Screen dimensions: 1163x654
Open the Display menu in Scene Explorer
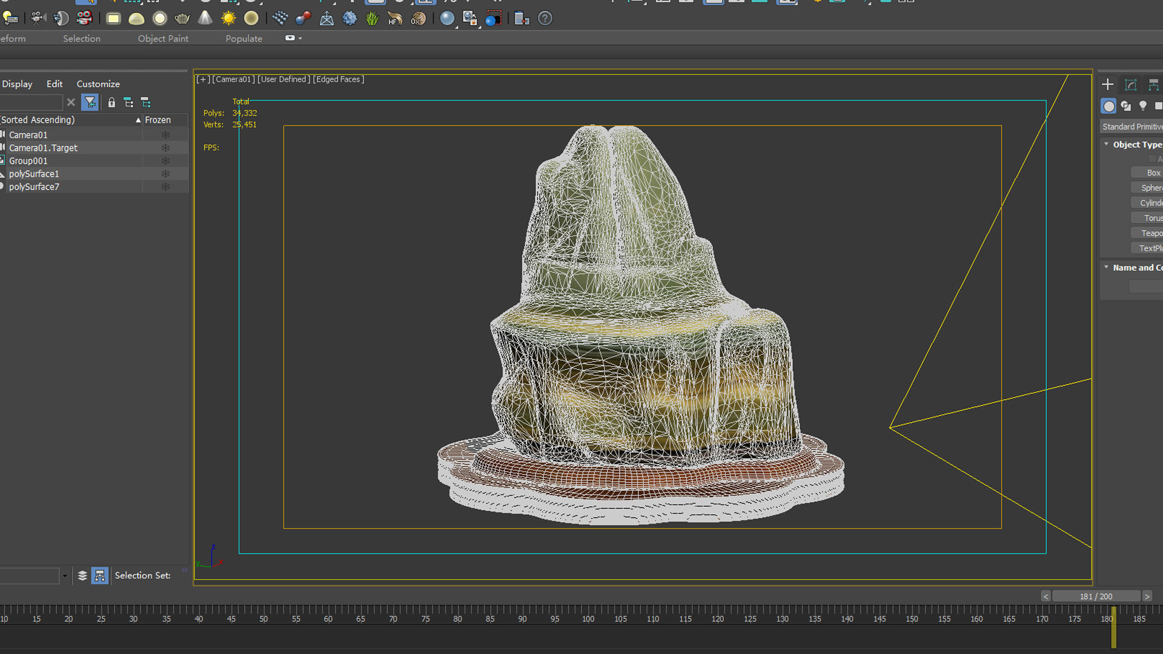tap(17, 84)
